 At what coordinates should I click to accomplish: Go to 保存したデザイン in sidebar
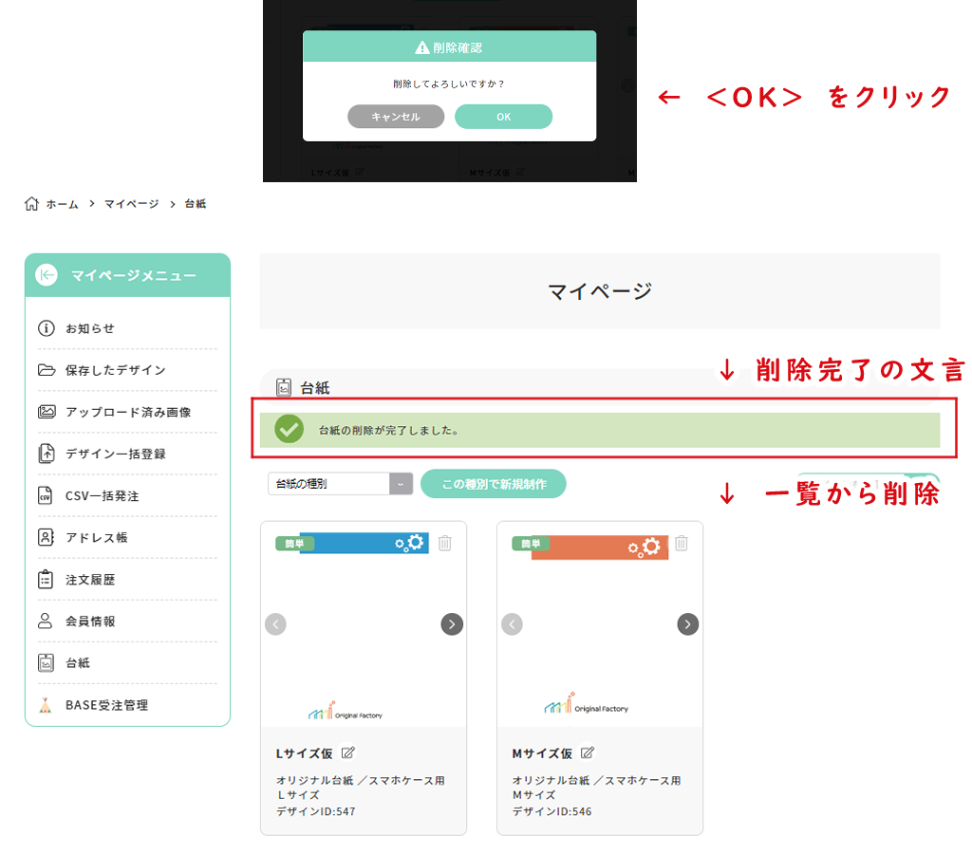coord(115,370)
